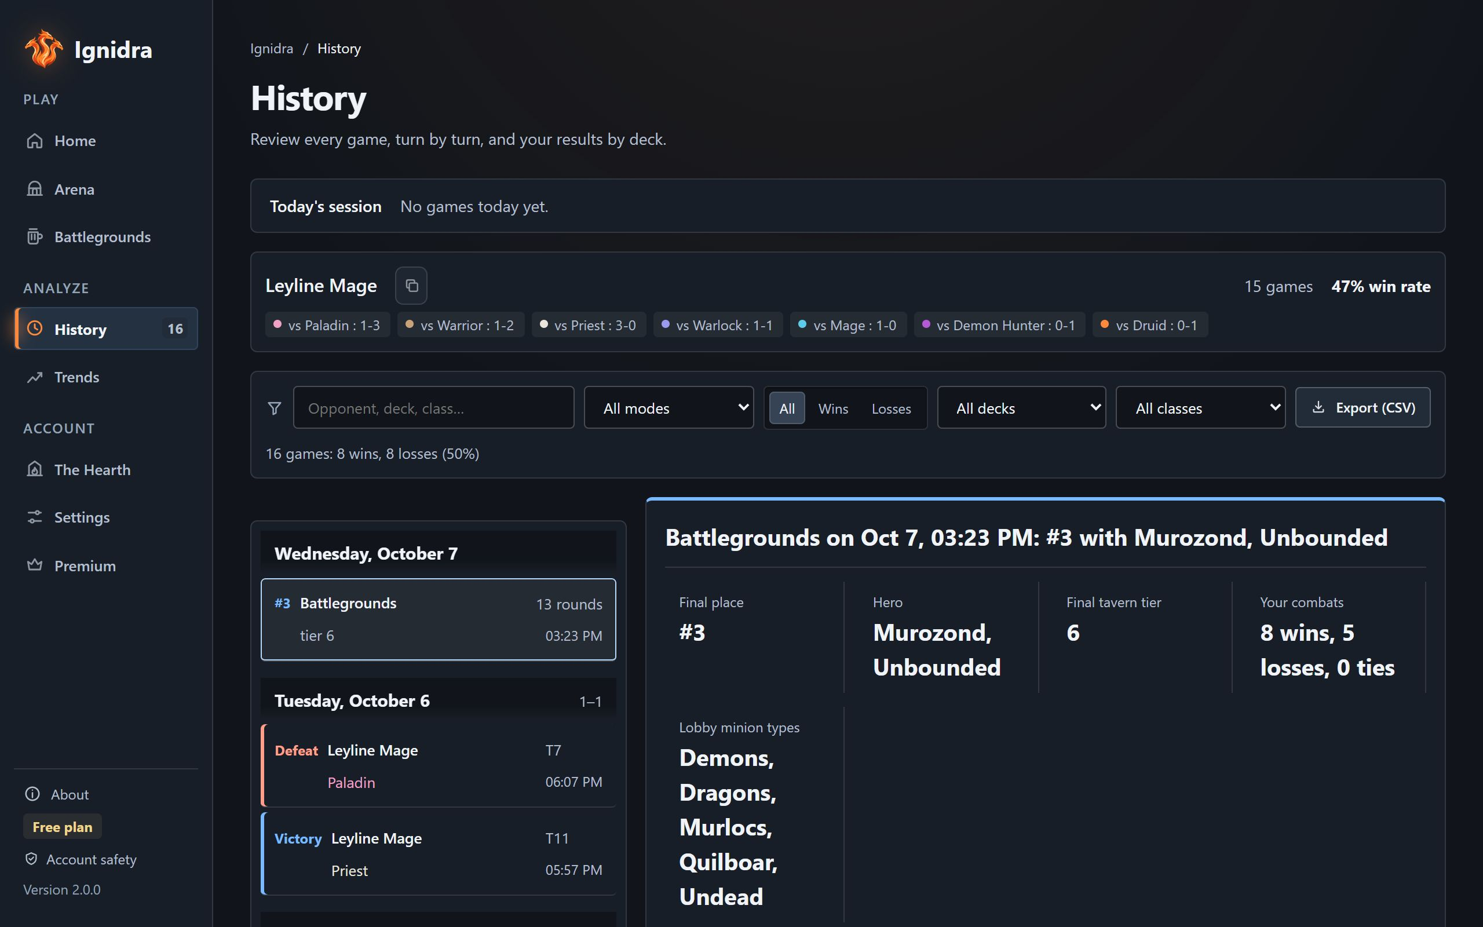Screen dimensions: 1483x927
Task: Select History in sidebar navigation
Action: pos(106,329)
